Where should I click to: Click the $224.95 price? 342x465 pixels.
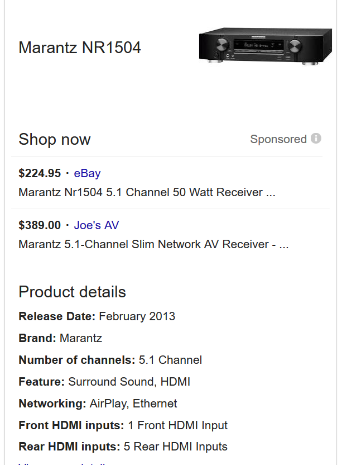40,173
